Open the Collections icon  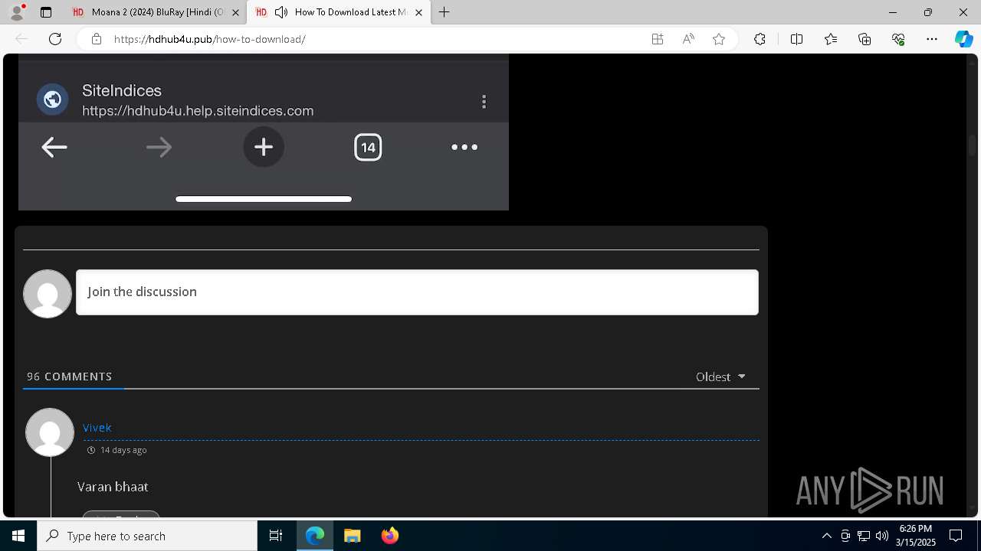[865, 39]
